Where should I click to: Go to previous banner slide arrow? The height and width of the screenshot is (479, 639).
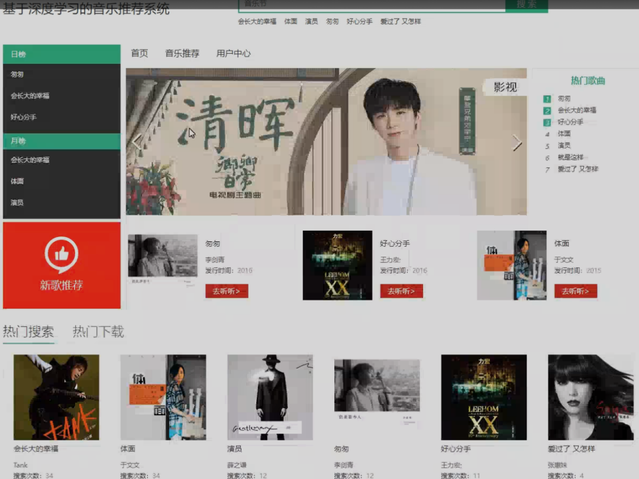(137, 142)
